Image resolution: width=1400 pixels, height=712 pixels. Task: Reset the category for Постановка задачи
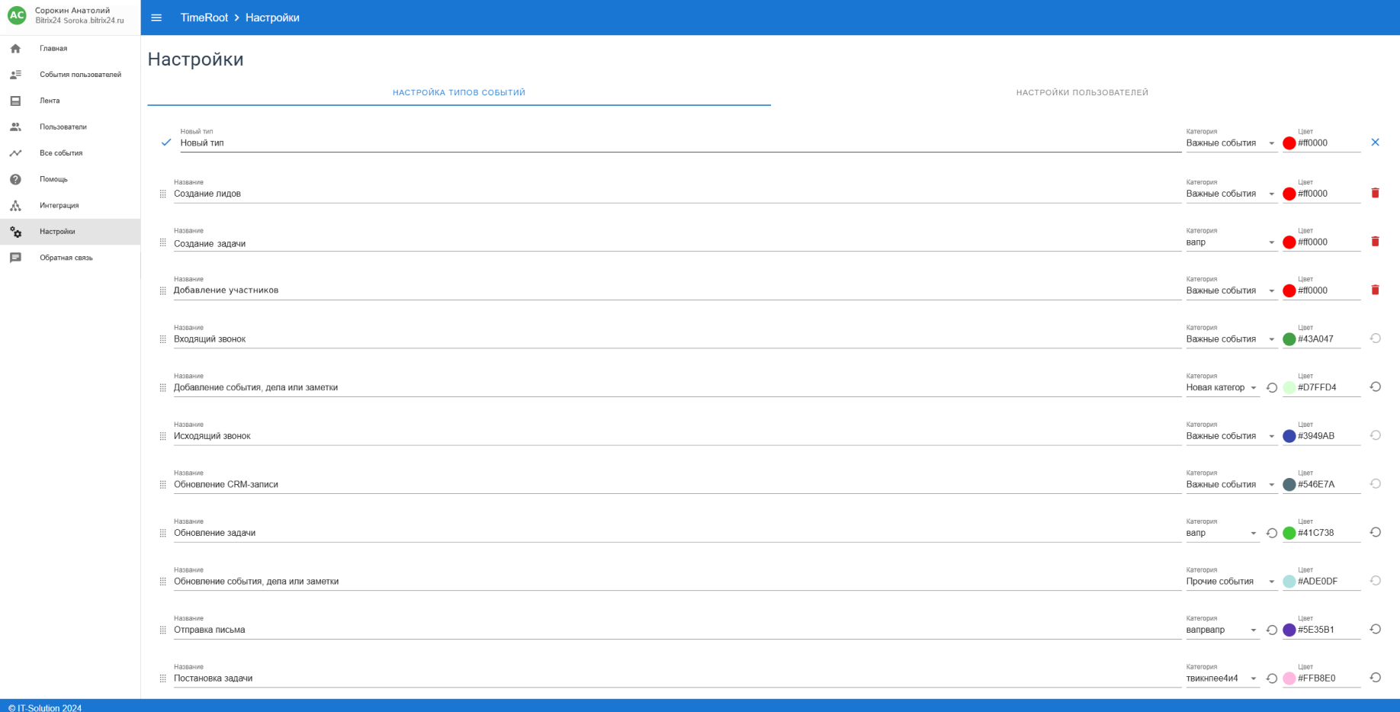pos(1271,678)
